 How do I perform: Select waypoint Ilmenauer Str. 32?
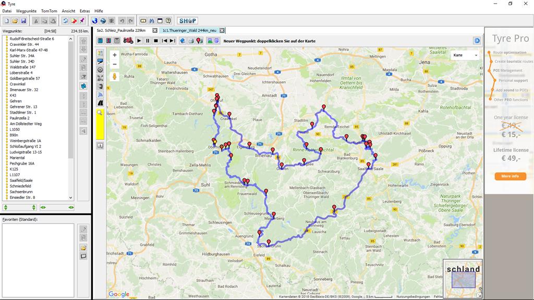click(24, 90)
